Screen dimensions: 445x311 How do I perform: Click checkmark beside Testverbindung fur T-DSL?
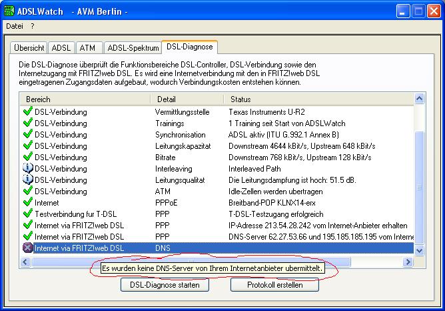point(27,214)
